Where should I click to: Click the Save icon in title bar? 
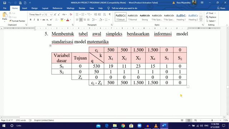pyautogui.click(x=5, y=3)
